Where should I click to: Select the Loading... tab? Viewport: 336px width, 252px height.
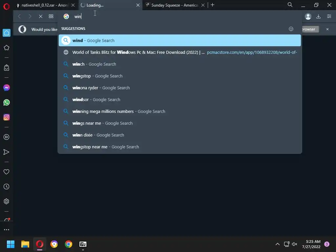coord(107,5)
